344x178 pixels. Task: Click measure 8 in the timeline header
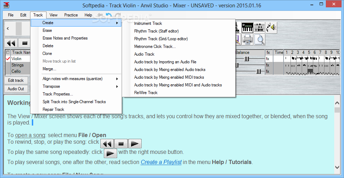[326, 52]
